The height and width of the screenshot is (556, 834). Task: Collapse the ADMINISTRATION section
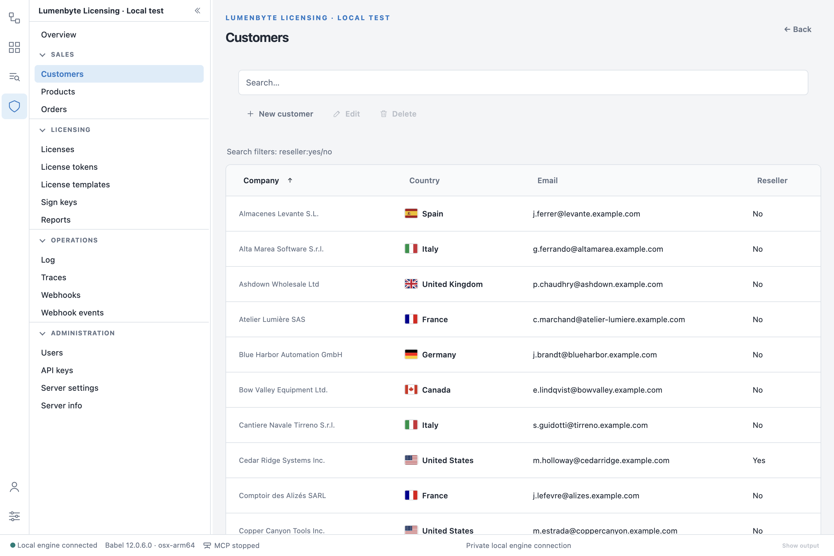[43, 333]
